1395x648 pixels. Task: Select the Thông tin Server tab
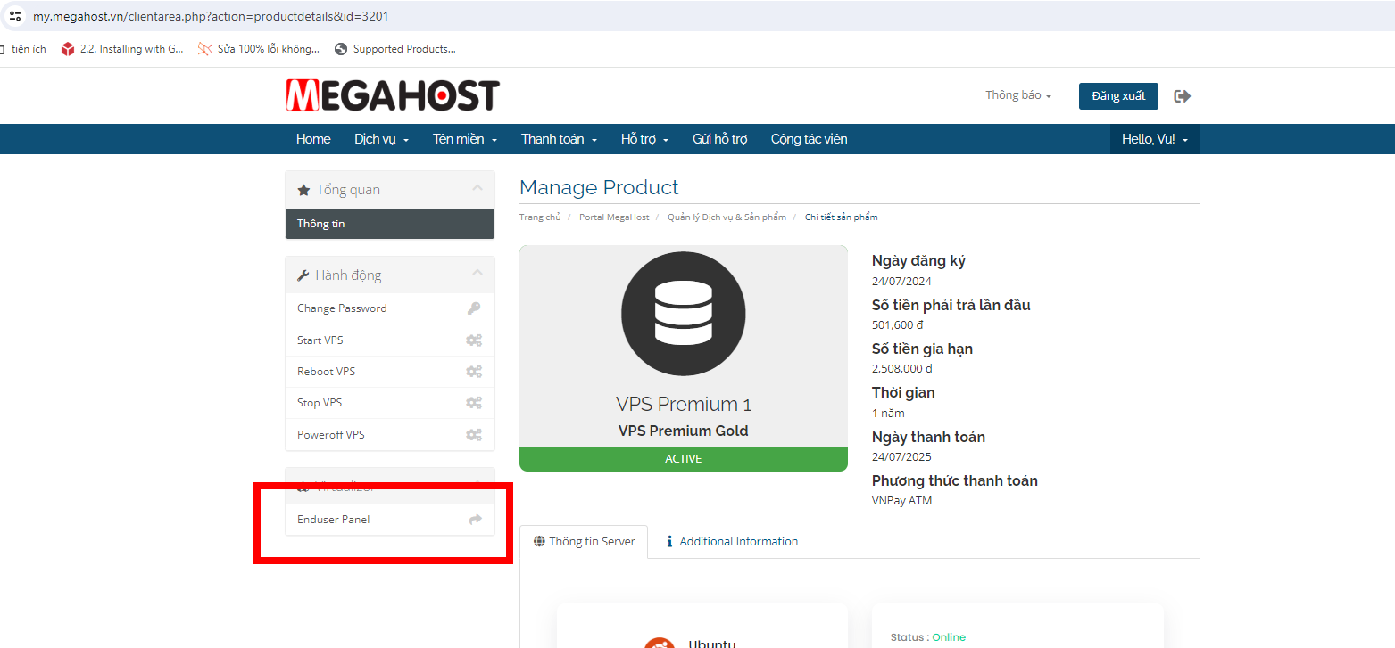(584, 541)
